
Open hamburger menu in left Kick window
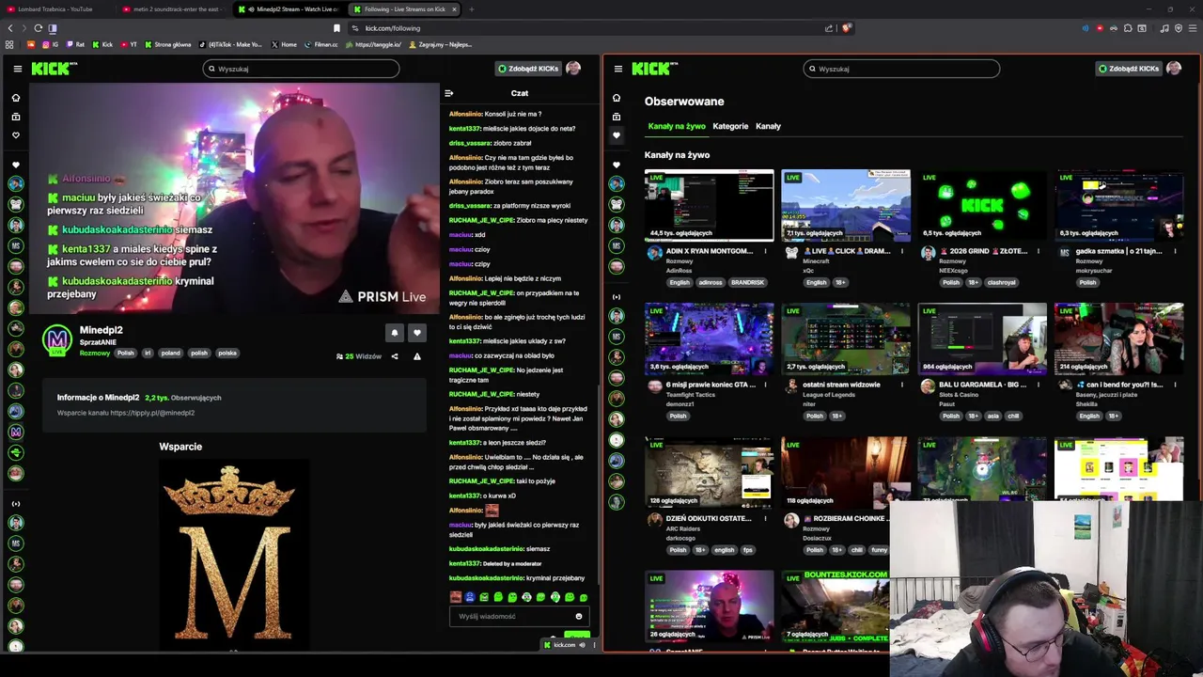(x=17, y=69)
